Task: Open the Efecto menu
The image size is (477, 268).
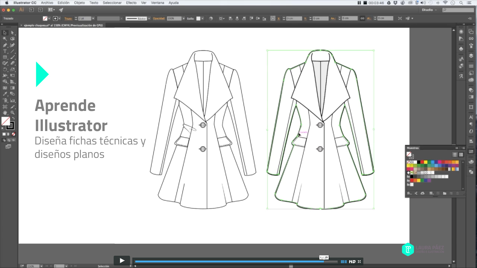Action: [x=131, y=3]
